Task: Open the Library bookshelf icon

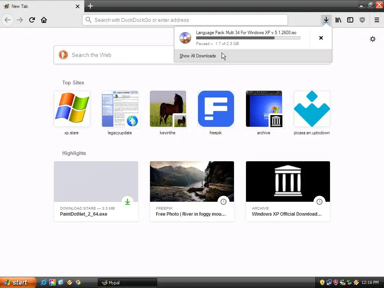Action: pyautogui.click(x=338, y=20)
